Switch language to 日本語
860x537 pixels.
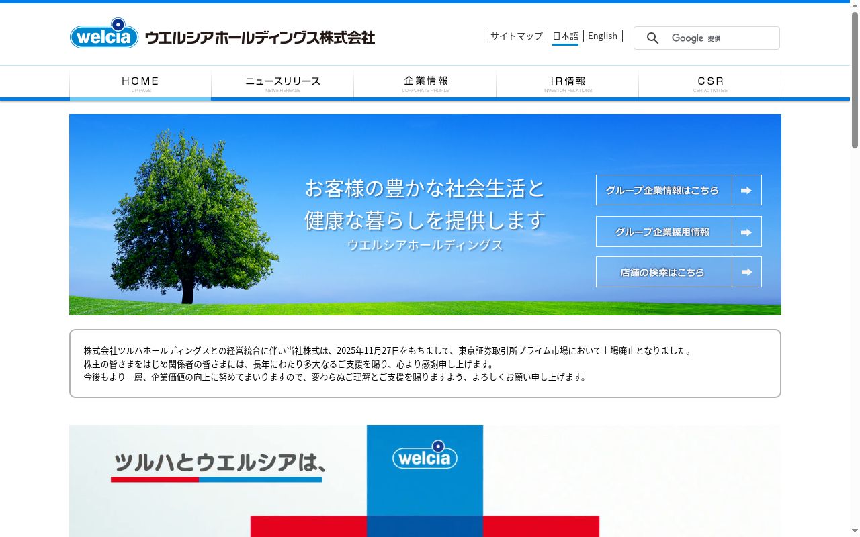coord(565,36)
